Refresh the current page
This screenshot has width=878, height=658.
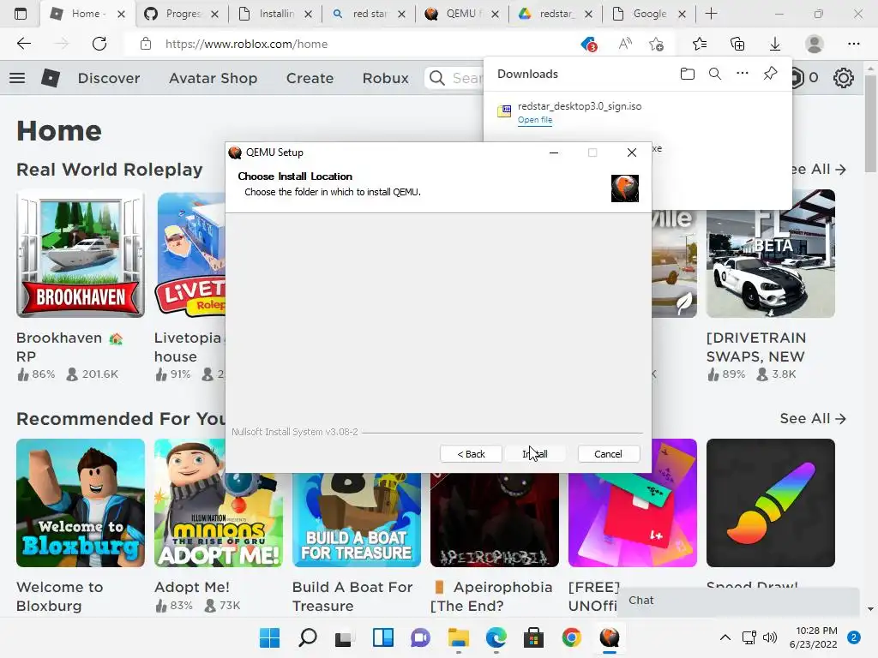click(x=99, y=44)
